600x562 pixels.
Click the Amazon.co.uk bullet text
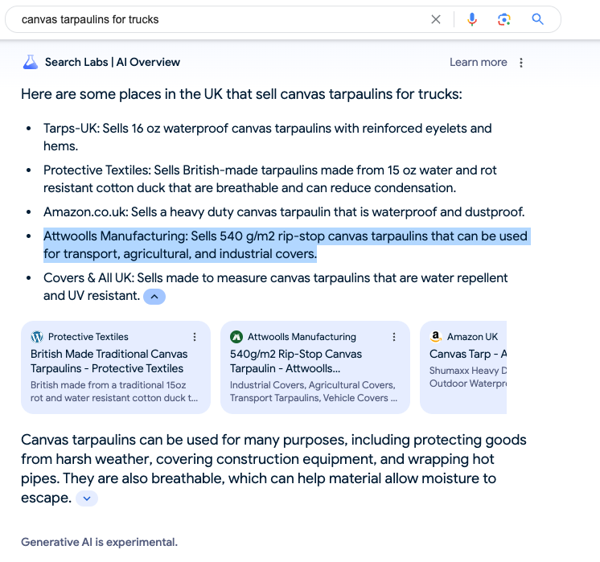[x=284, y=211]
